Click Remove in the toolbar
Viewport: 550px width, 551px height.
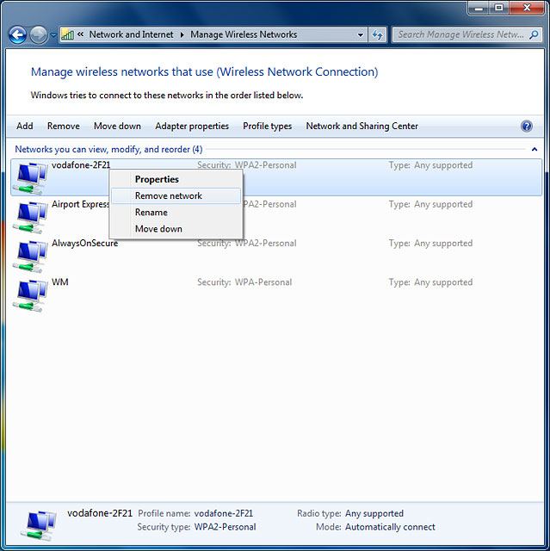click(64, 127)
